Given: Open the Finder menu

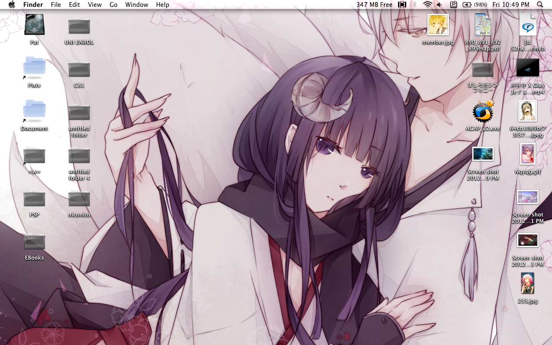Looking at the screenshot, I should (33, 4).
